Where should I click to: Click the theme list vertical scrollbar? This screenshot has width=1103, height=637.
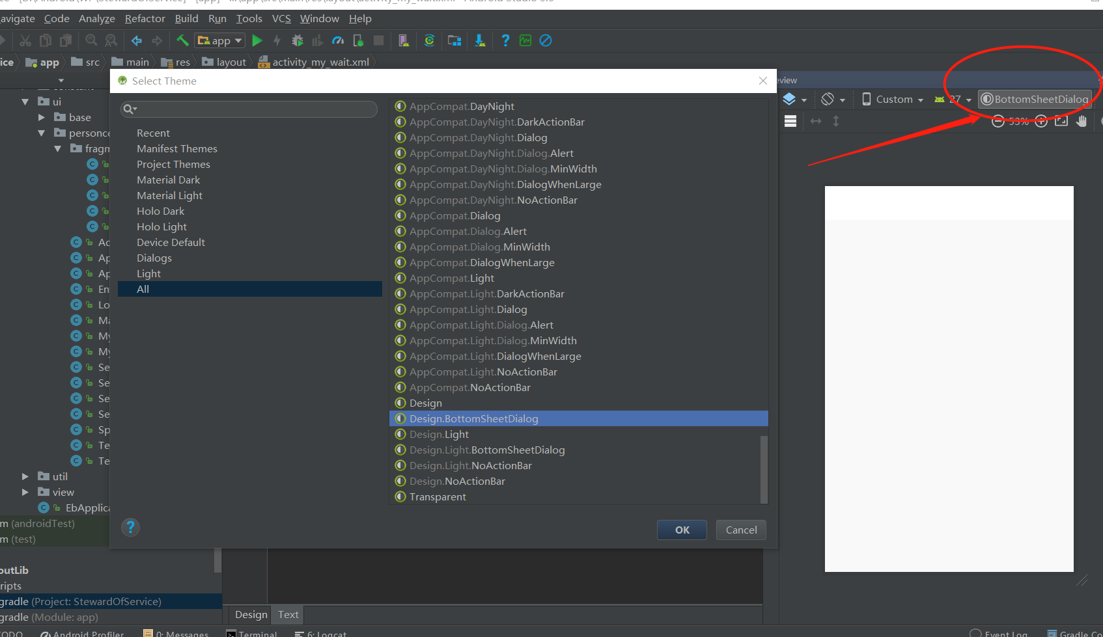tap(764, 468)
